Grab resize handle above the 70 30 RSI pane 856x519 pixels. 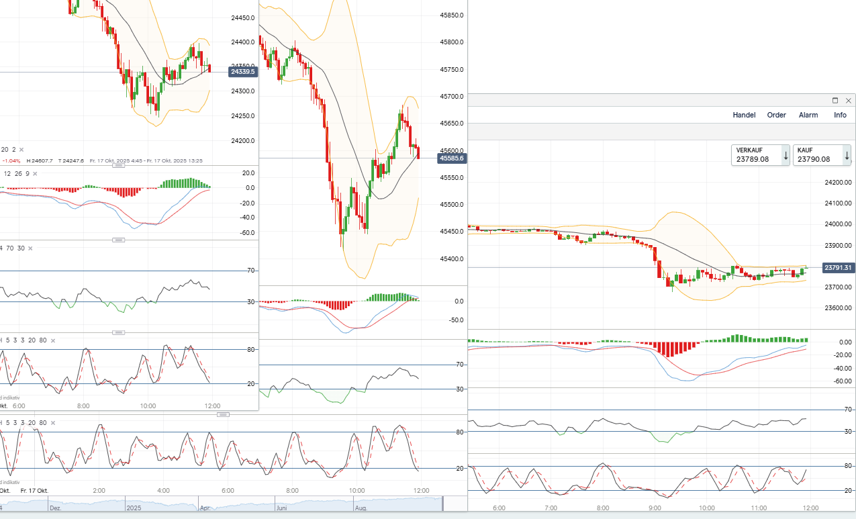[x=119, y=240]
